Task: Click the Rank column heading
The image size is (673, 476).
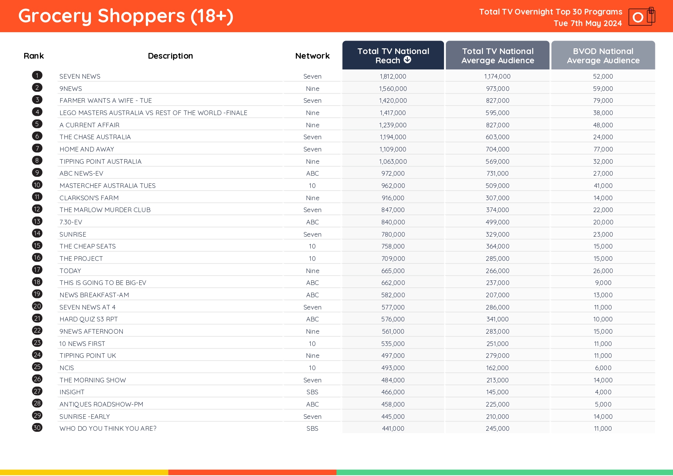Action: click(x=34, y=56)
